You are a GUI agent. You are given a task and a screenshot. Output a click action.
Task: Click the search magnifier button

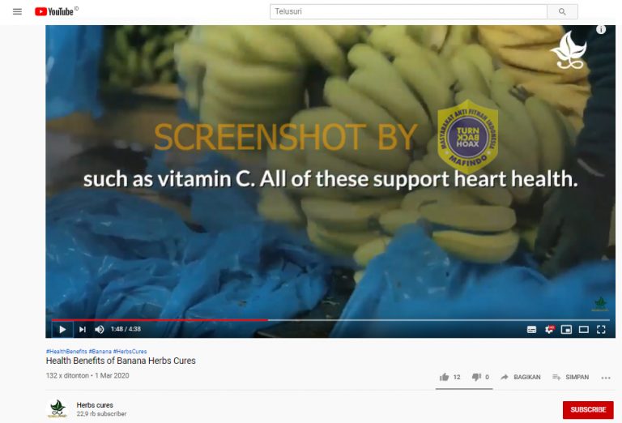click(x=562, y=11)
